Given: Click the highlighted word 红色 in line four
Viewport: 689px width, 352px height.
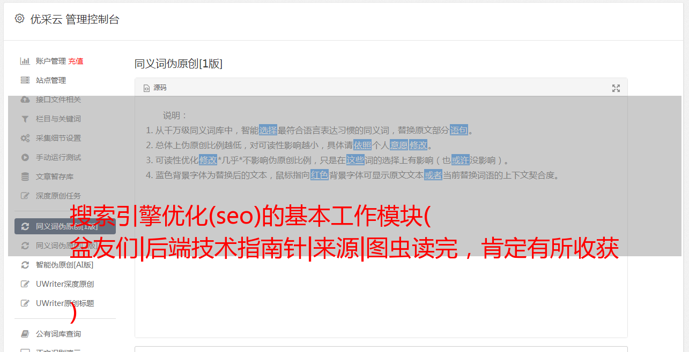Looking at the screenshot, I should [x=319, y=175].
